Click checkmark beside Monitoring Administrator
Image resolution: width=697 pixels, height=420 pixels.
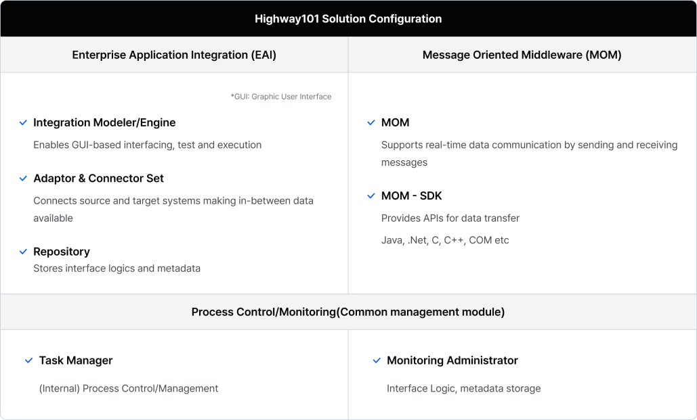pos(377,360)
